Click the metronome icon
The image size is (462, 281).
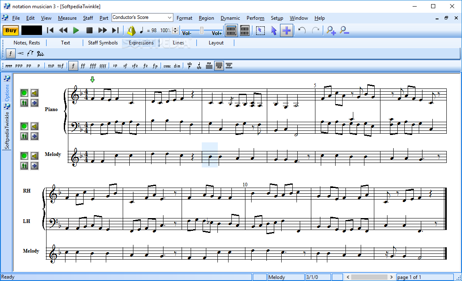point(131,30)
